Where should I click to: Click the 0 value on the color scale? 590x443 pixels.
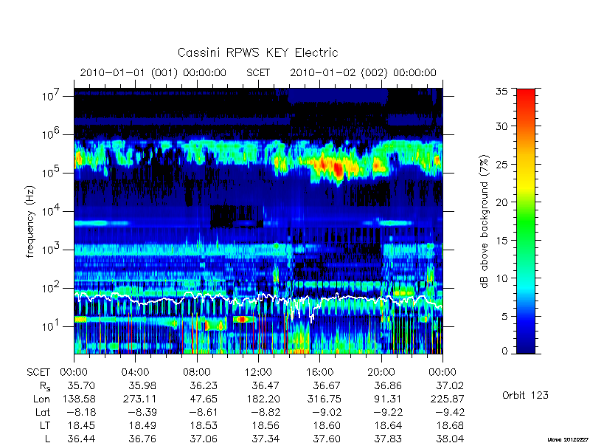[504, 351]
